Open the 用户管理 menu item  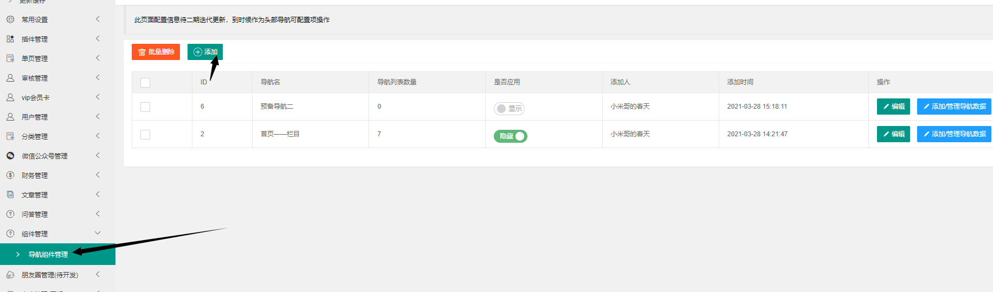coord(35,117)
